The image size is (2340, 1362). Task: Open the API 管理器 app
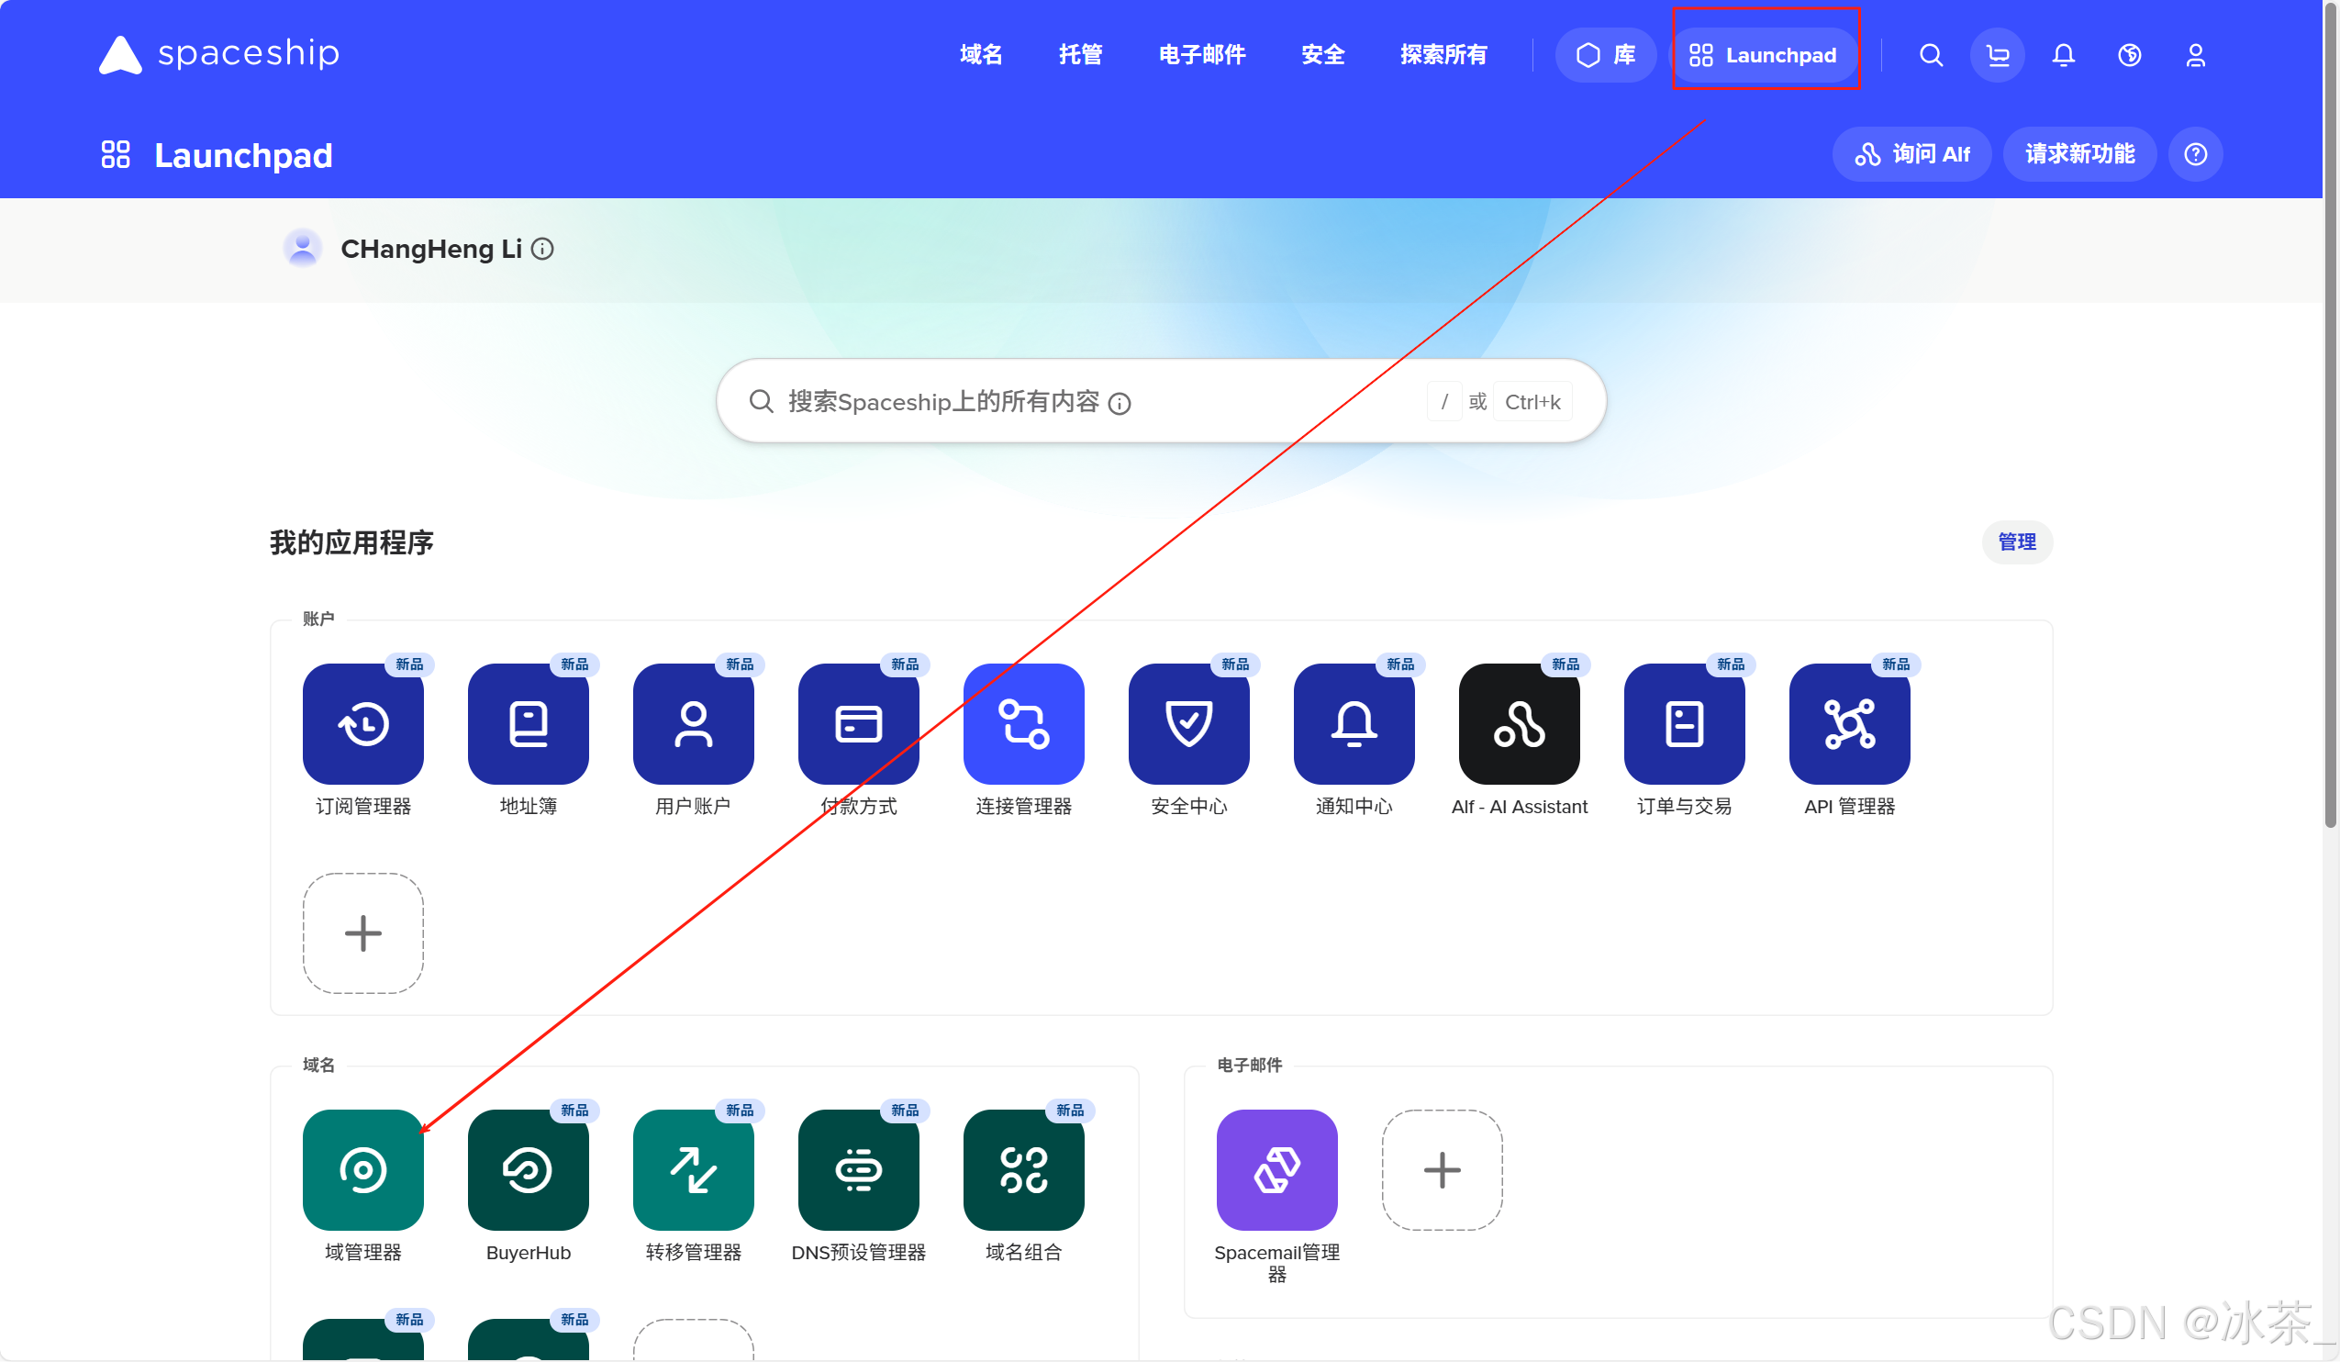click(x=1848, y=723)
